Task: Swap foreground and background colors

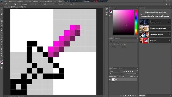Action: 2,61
